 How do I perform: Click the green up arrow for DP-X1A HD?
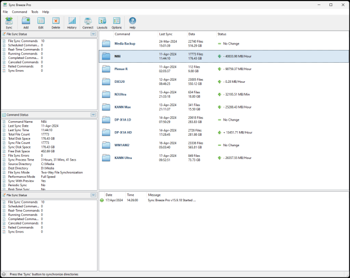point(220,132)
